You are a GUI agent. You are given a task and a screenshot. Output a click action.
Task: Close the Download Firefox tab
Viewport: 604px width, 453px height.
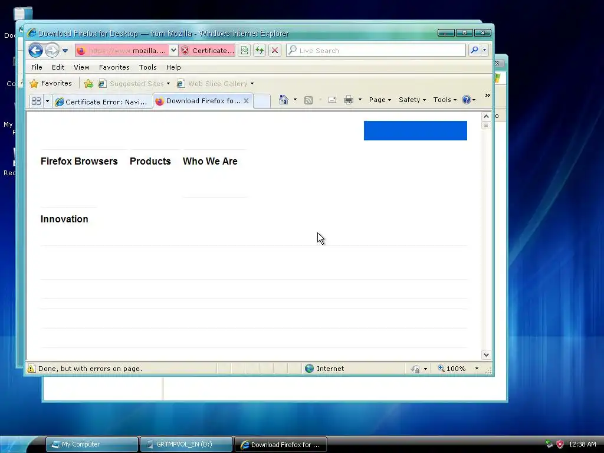(x=246, y=101)
